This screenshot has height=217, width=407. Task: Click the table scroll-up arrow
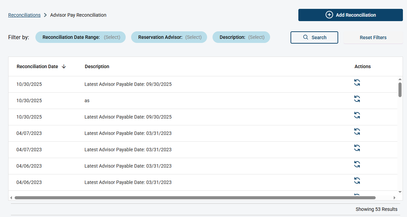(400, 79)
